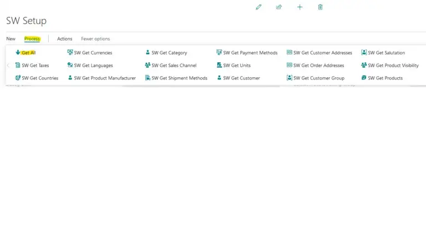Run SW Get Salutation
Image resolution: width=426 pixels, height=240 pixels.
pos(386,53)
